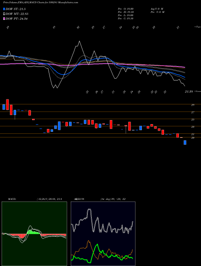Click the MACD '(12,26,9) 20.88, 21.8' parameters

[49, 199]
